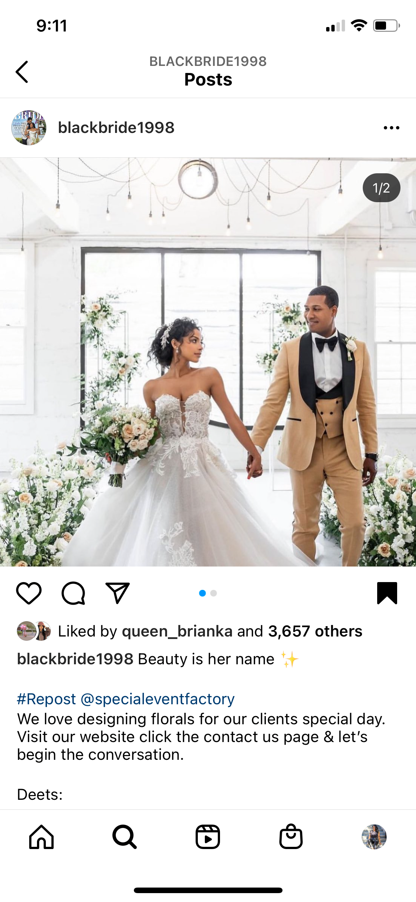Viewport: 416px width, 902px height.
Task: Share the post via paper plane icon
Action: point(118,593)
